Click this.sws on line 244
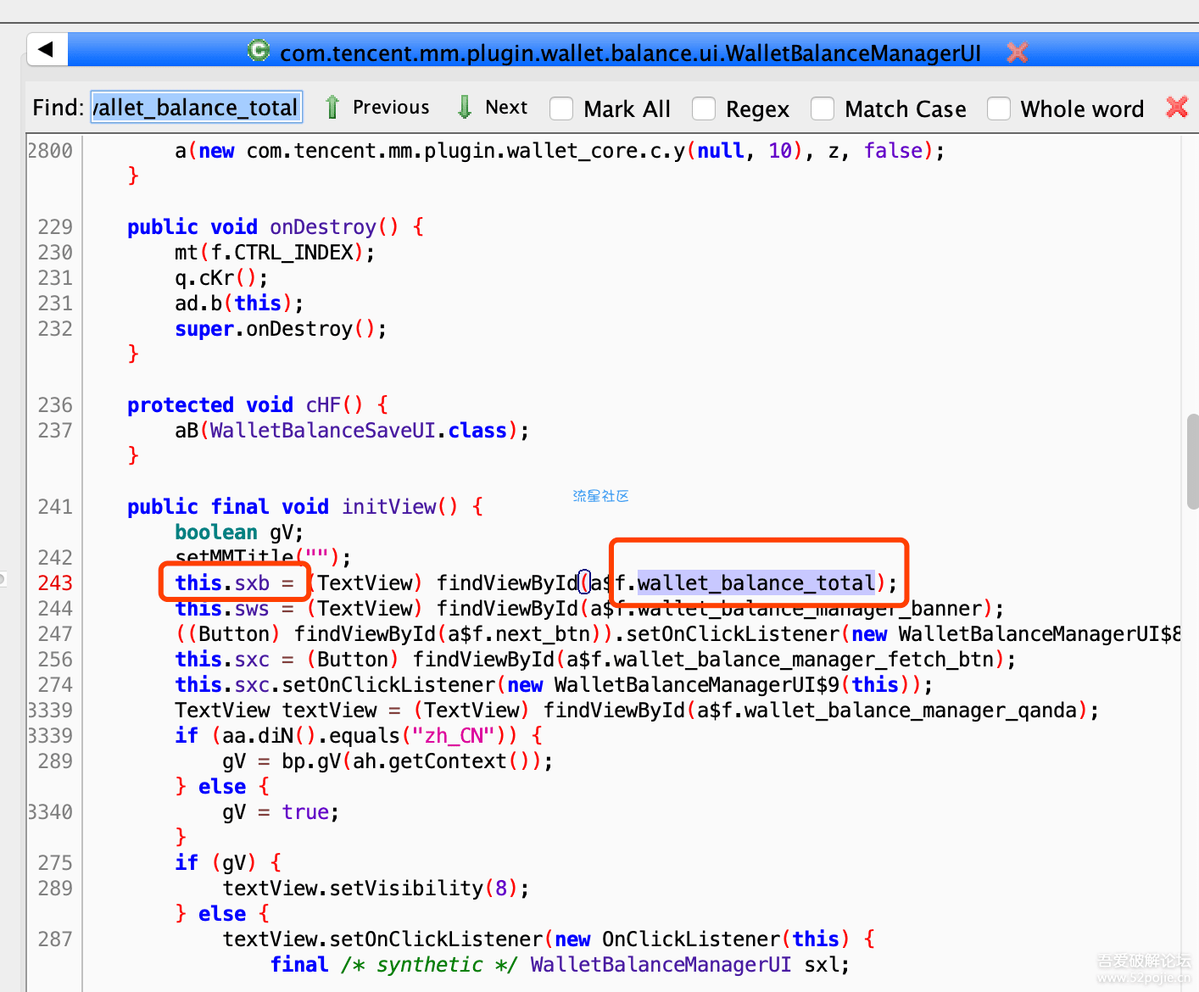Viewport: 1199px width, 992px height. (x=222, y=609)
